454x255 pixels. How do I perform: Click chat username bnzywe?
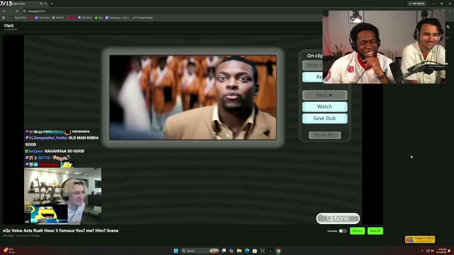click(x=36, y=151)
